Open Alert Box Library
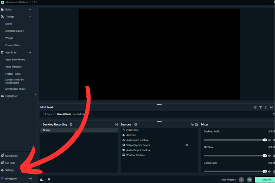The height and width of the screenshot is (183, 275). click(14, 31)
